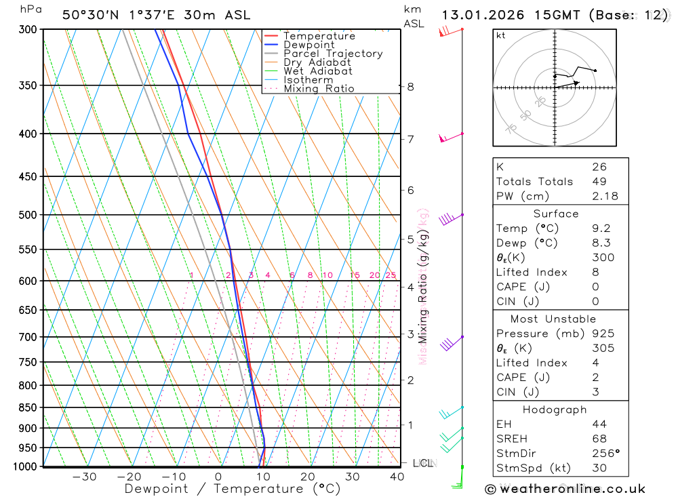Click the "kt" label in the hodograph
The height and width of the screenshot is (497, 678).
pyautogui.click(x=501, y=35)
